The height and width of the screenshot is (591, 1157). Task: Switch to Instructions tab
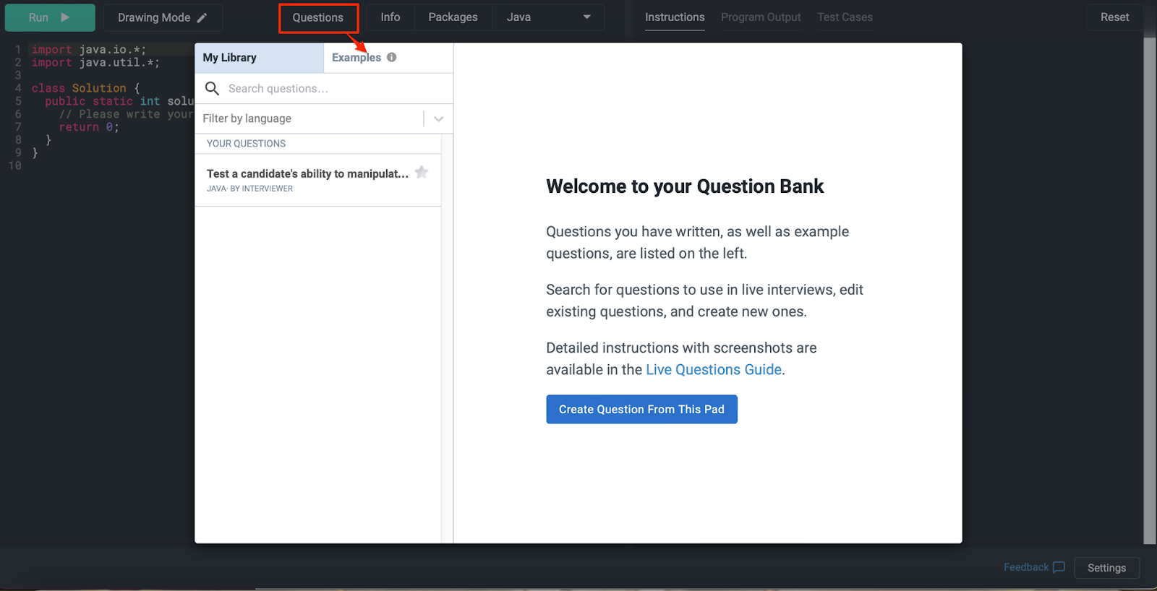point(675,17)
